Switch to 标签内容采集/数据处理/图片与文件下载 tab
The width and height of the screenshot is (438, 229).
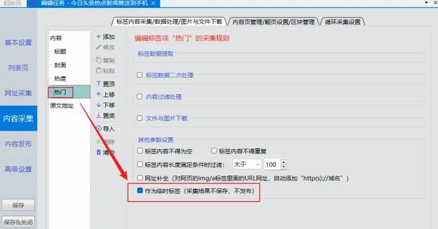[x=169, y=21]
